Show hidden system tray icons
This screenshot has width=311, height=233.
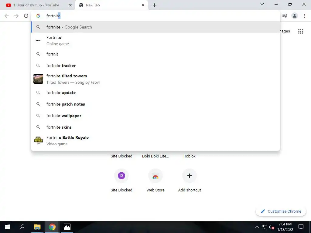pyautogui.click(x=257, y=227)
